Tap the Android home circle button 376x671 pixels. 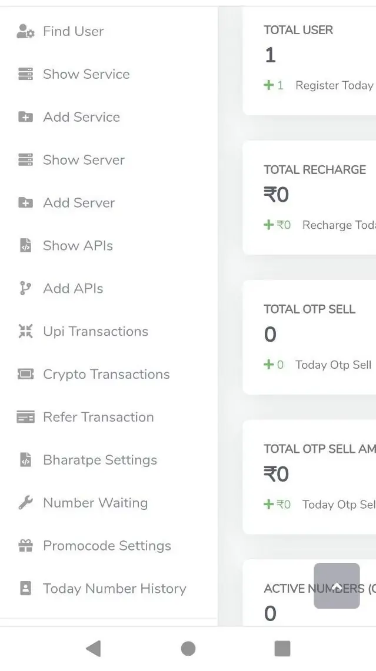coord(188,649)
